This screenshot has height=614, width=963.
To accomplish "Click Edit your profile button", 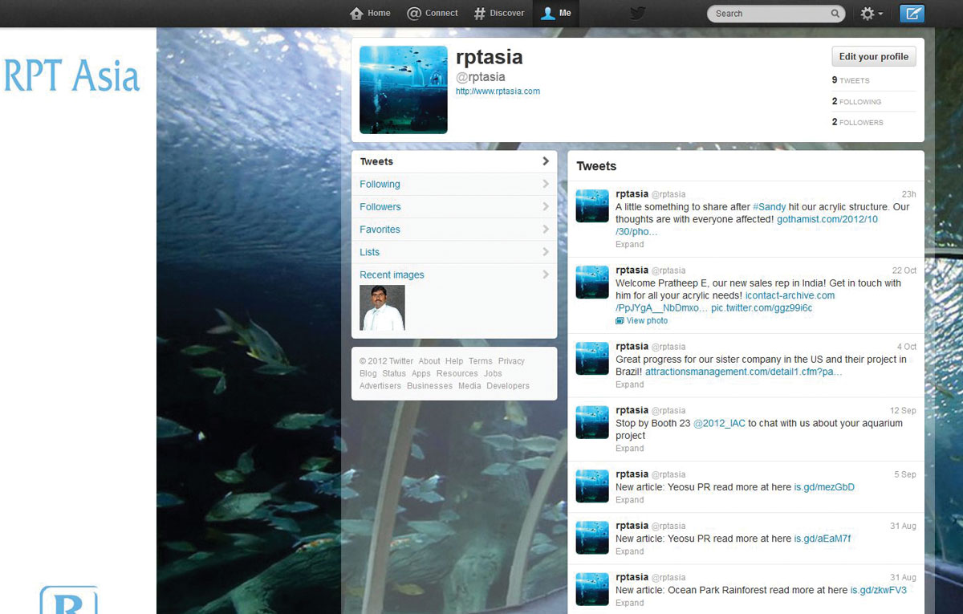I will (x=874, y=57).
